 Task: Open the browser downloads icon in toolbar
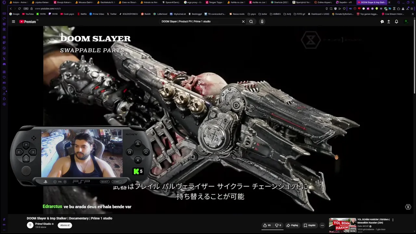coord(407,8)
